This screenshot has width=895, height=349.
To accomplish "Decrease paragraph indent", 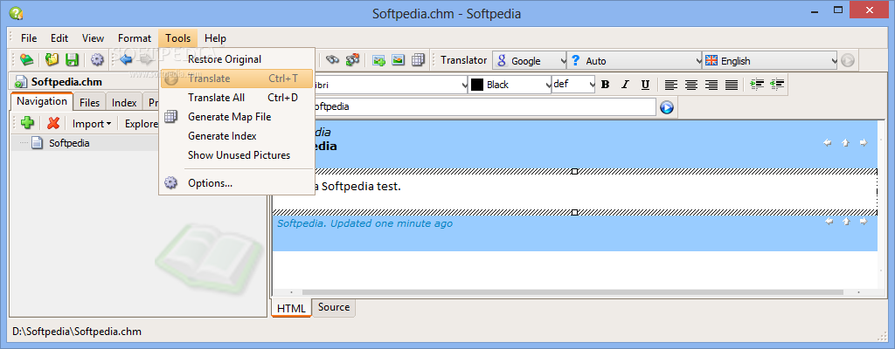I will point(777,85).
